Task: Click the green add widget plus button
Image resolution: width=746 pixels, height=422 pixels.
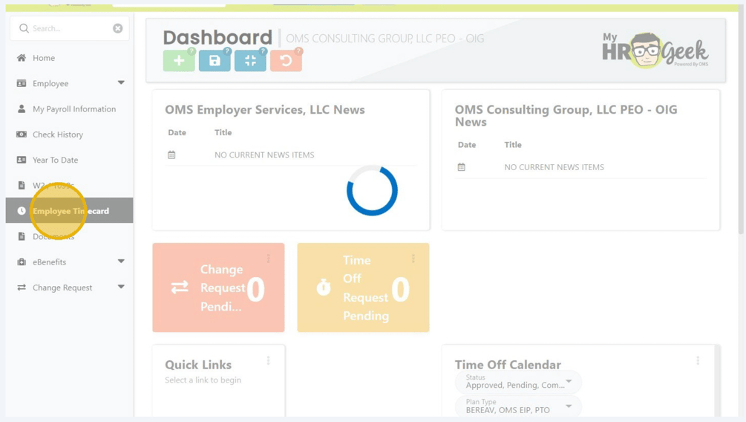Action: click(x=179, y=60)
